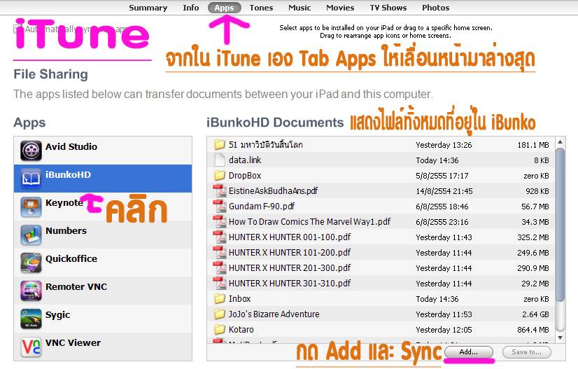Click the Keynote app icon
Screen dimensions: 578x369
click(x=31, y=207)
